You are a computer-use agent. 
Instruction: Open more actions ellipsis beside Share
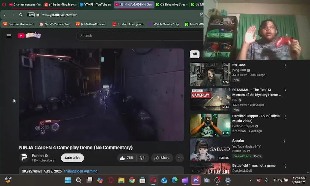pos(180,158)
